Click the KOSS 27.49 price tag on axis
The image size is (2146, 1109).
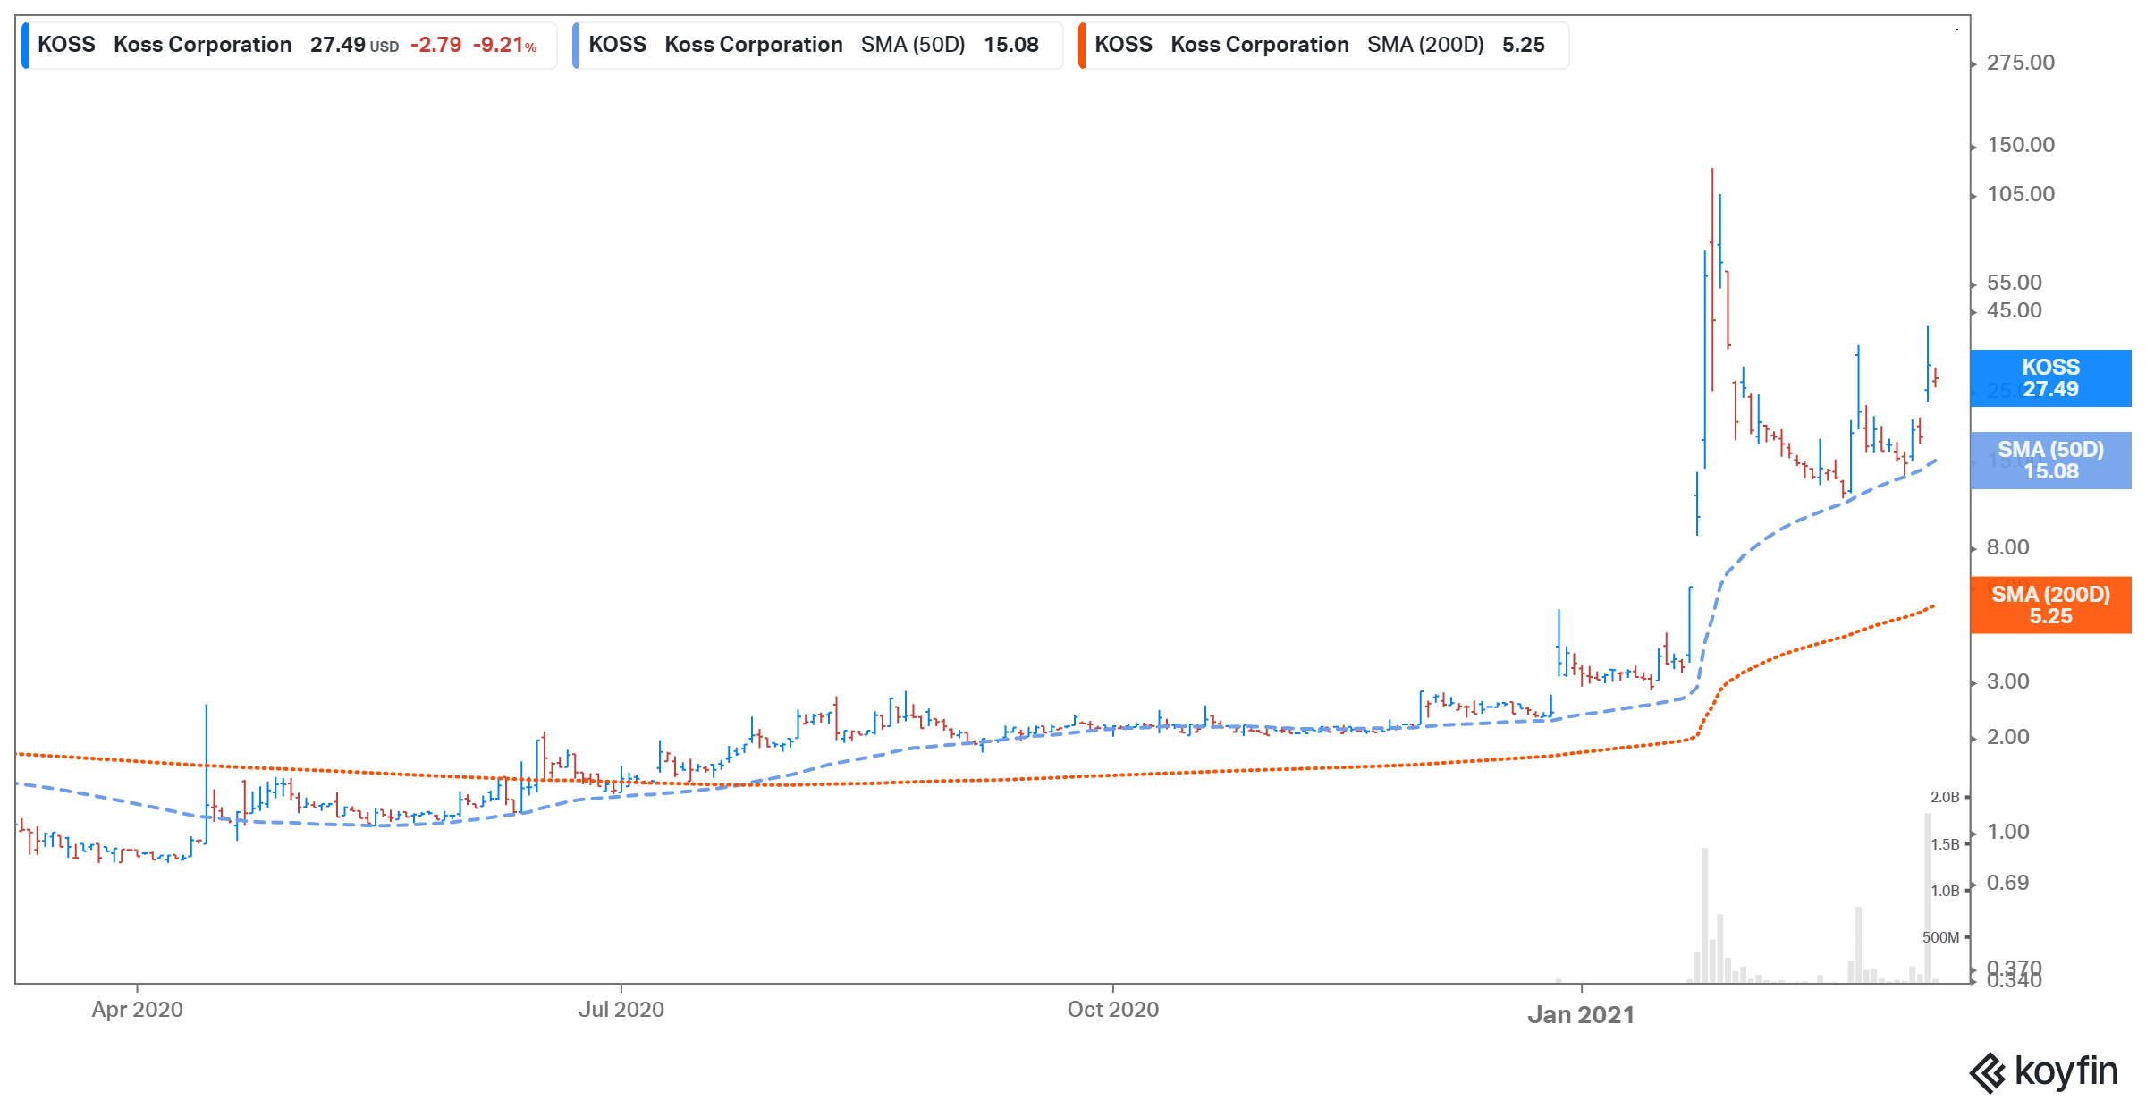pos(2050,378)
